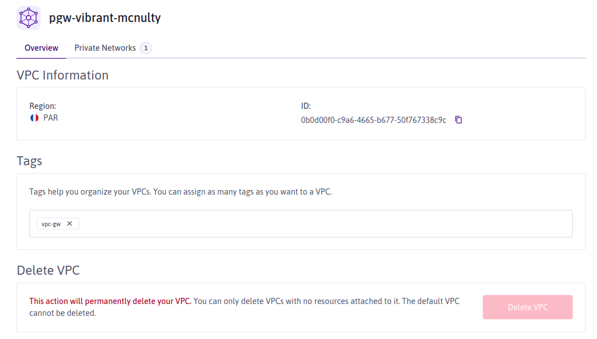
Task: Click the VPC ID value text
Action: pyautogui.click(x=374, y=120)
